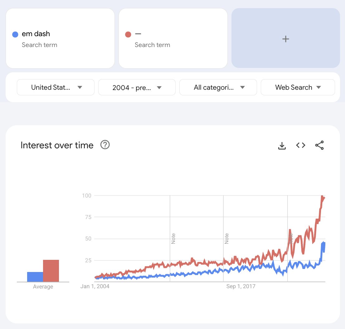Image resolution: width=345 pixels, height=329 pixels.
Task: Select the red Average bar
Action: [x=51, y=271]
